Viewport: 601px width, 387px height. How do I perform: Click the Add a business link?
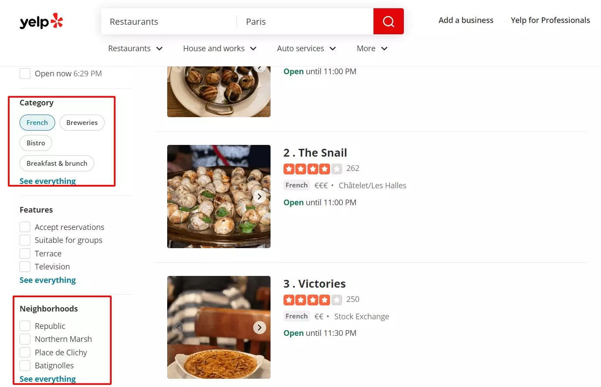[x=466, y=20]
